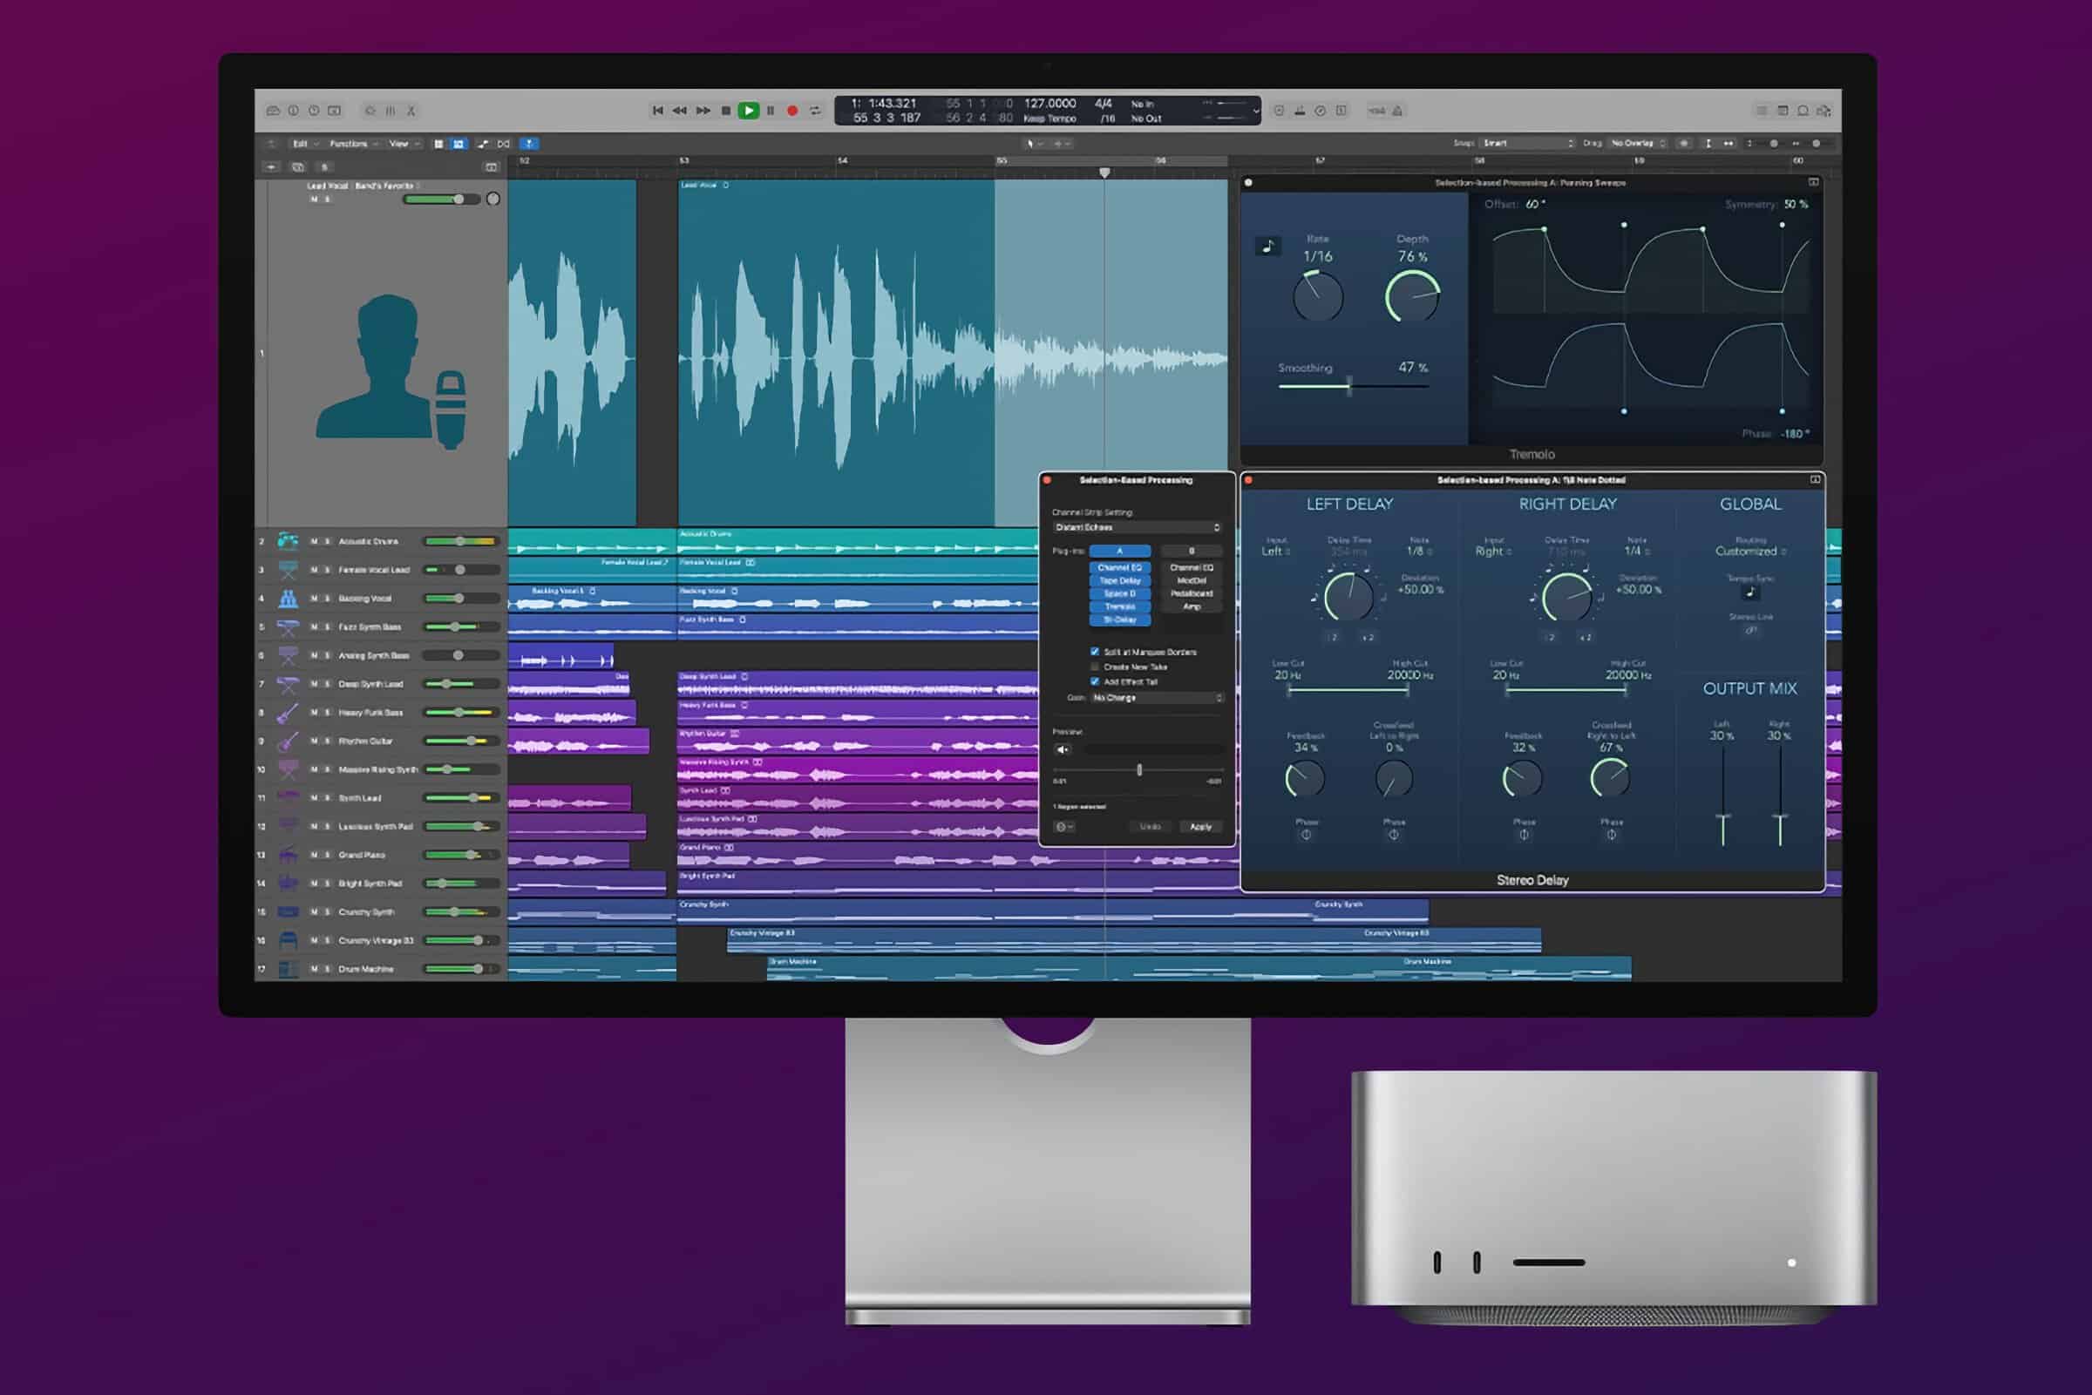This screenshot has height=1395, width=2092.
Task: Open the Gain No Change dropdown
Action: [x=1157, y=699]
